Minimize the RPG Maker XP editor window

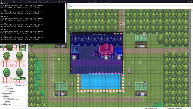click(189, 1)
